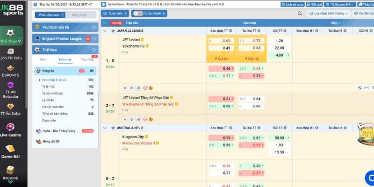The height and width of the screenshot is (187, 374).
Task: Collapse the Thể thao panel
Action: point(94,50)
